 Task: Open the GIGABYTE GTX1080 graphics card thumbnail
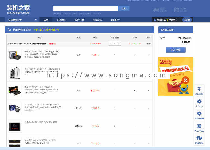[x=15, y=90]
